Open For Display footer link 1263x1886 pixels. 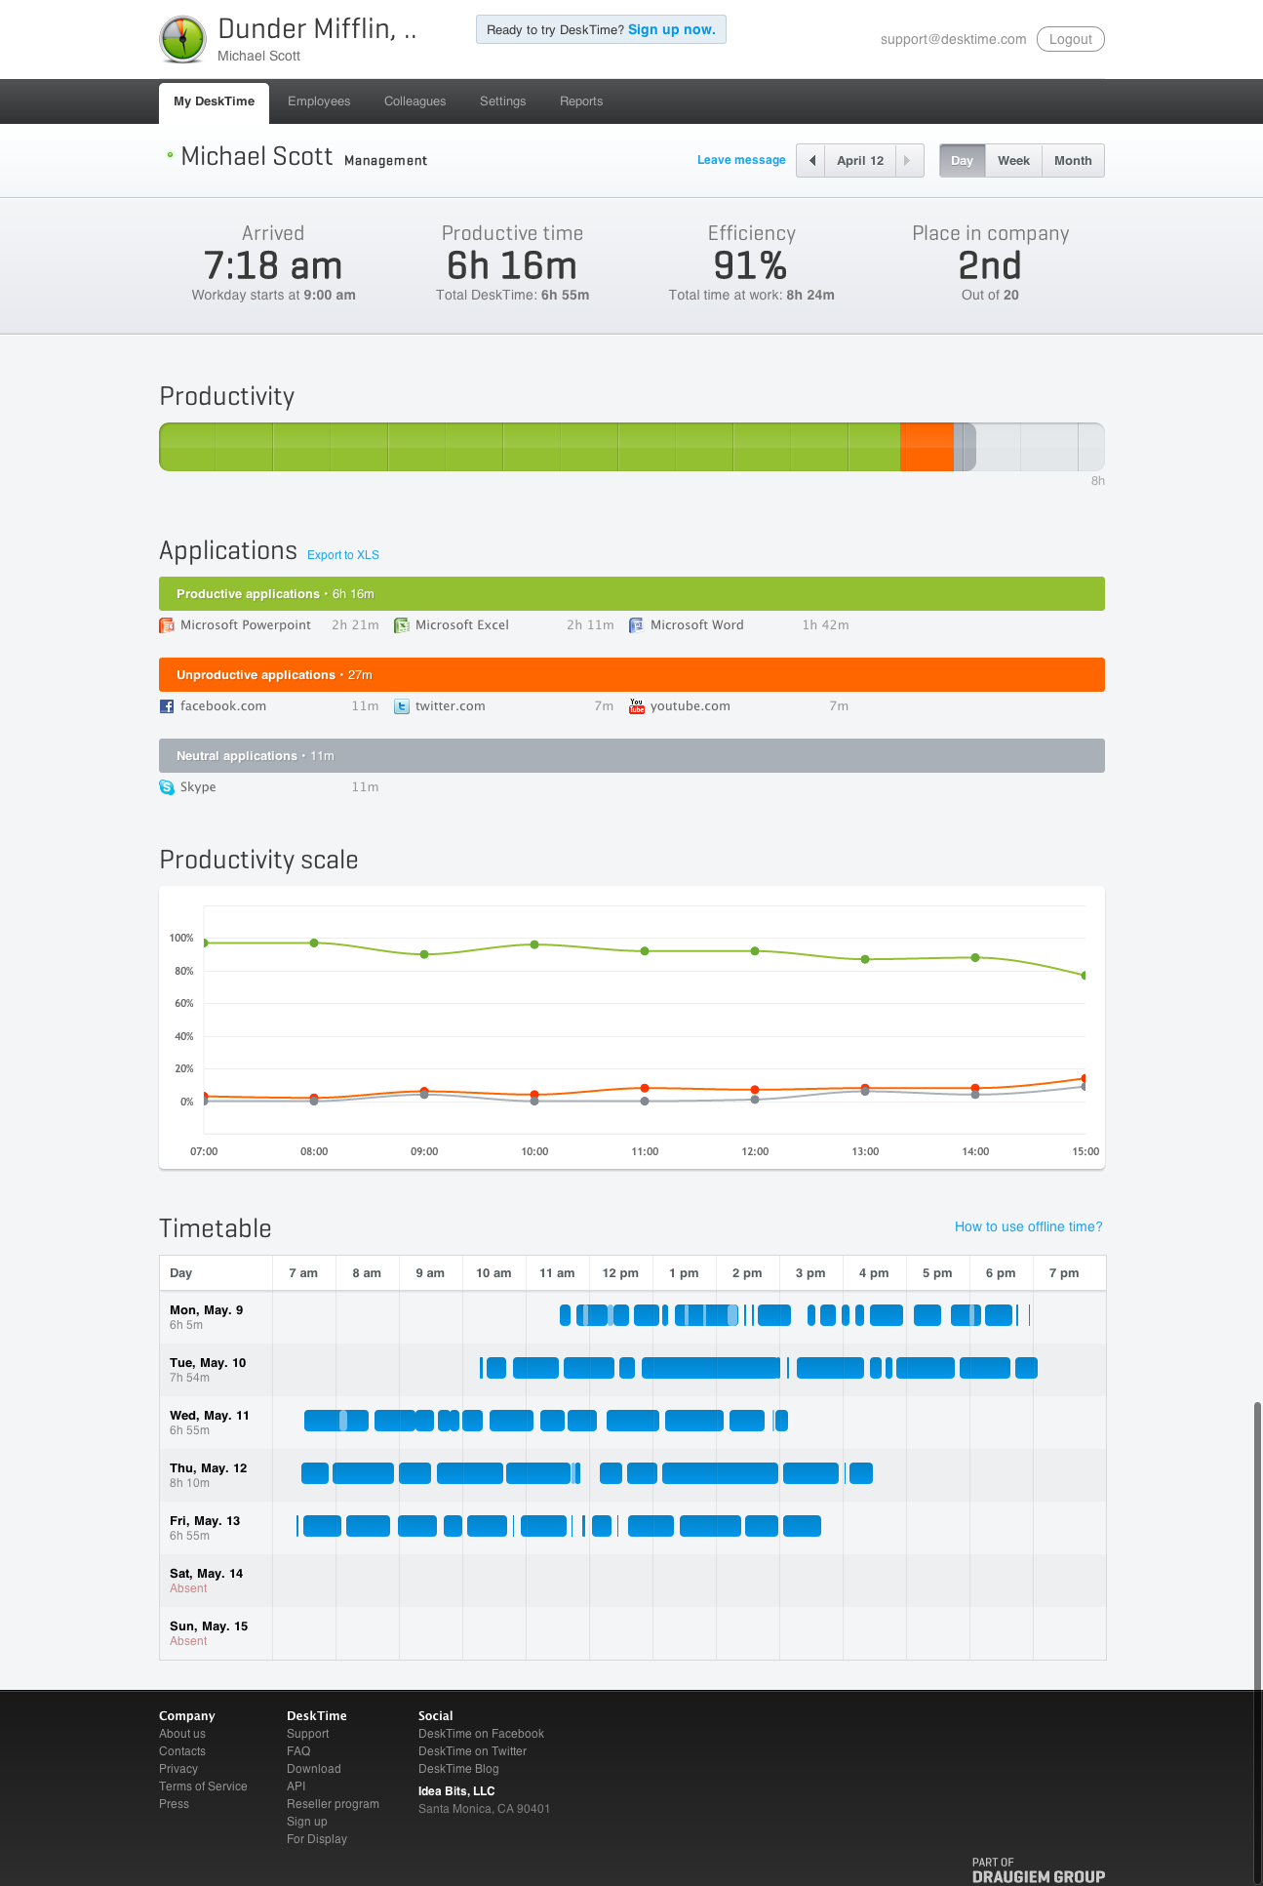317,1839
